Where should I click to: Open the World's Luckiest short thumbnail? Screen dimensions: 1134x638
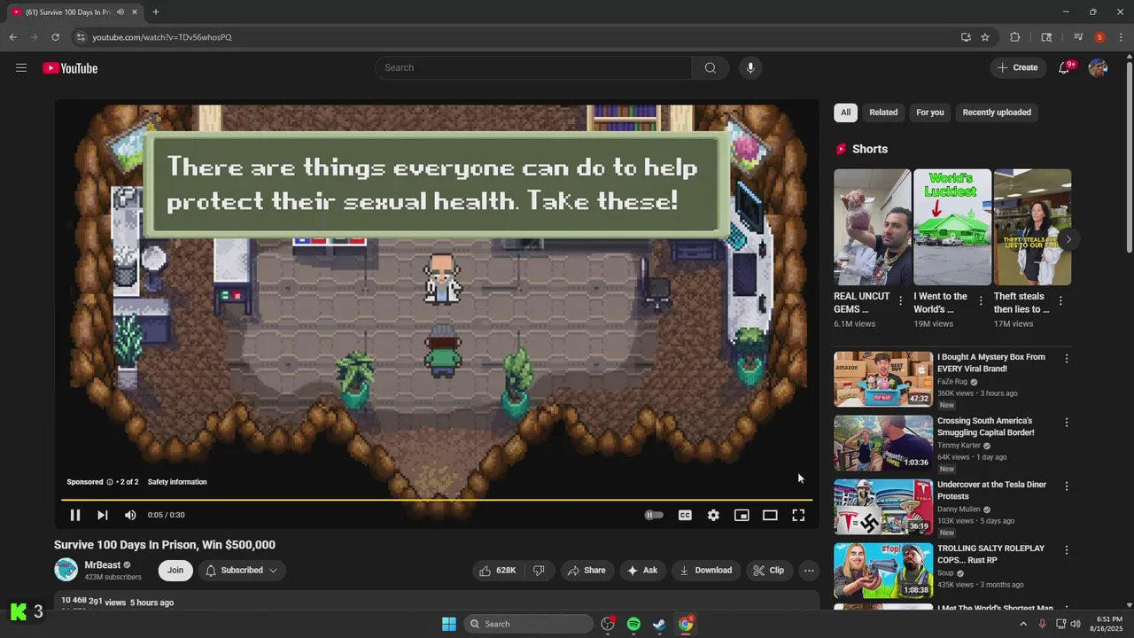click(x=952, y=227)
